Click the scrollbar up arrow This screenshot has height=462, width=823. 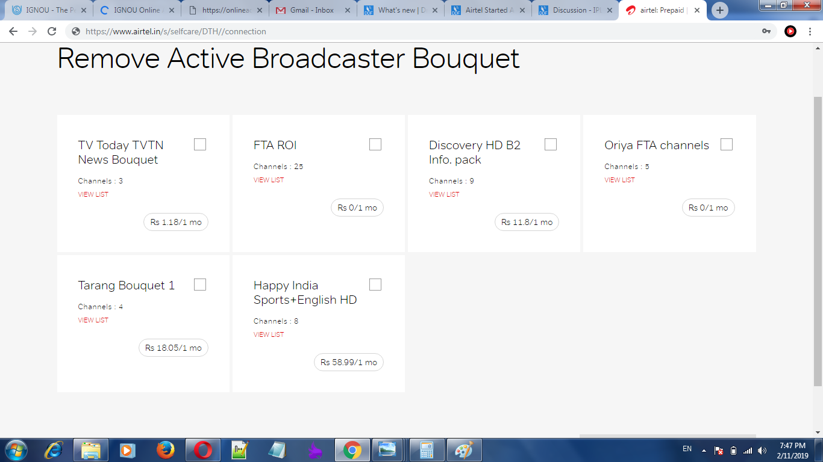(818, 47)
